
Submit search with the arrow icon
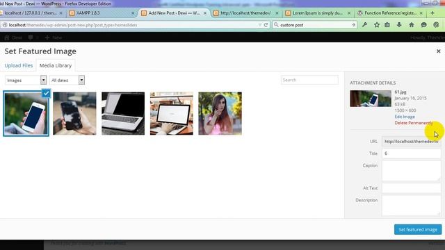click(x=353, y=25)
